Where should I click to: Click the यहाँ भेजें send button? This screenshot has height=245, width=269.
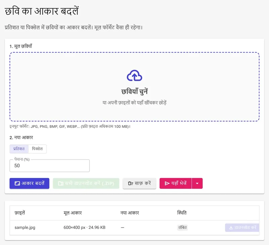176,183
